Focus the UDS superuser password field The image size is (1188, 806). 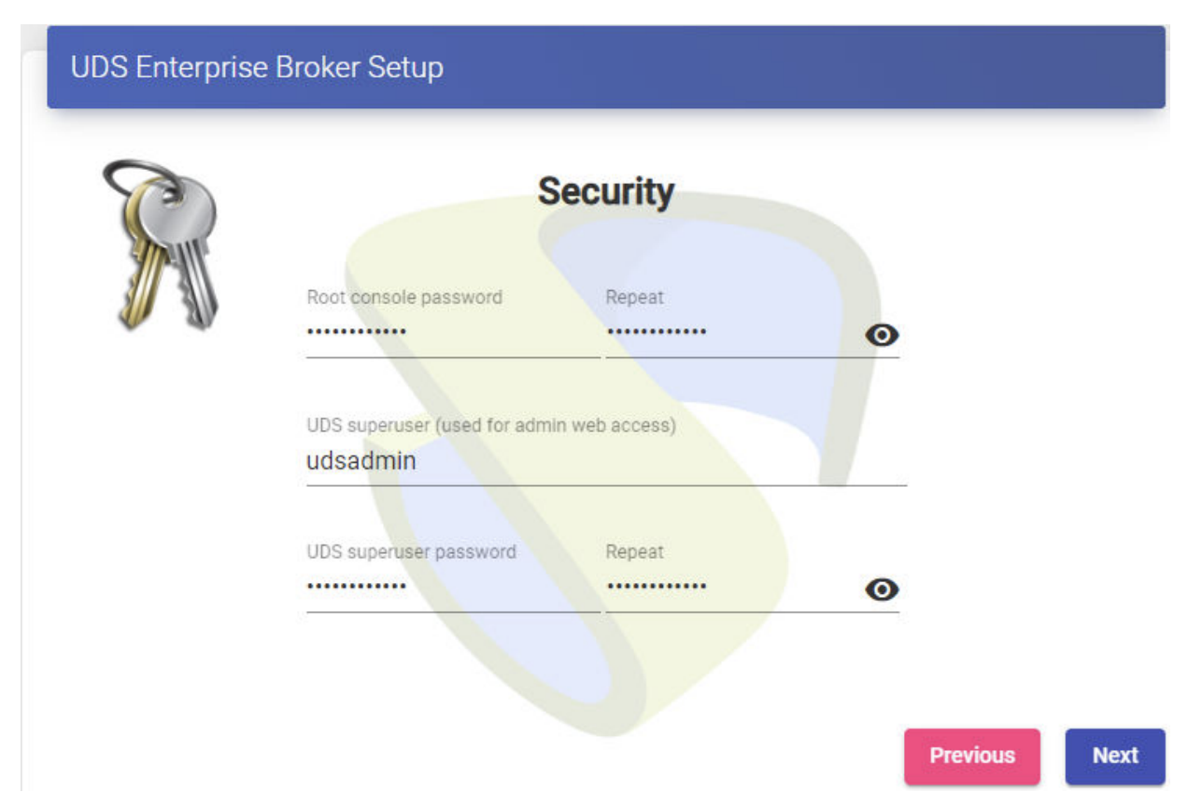(x=452, y=588)
